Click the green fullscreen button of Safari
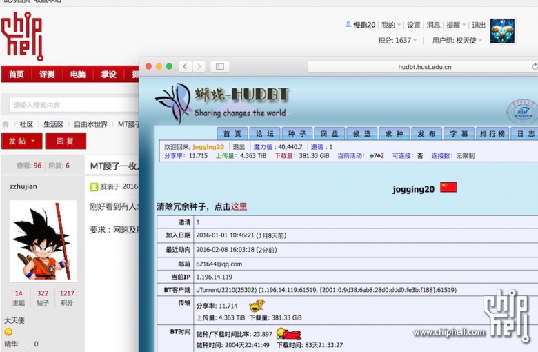Screen dimensions: 538x352 click(x=169, y=66)
